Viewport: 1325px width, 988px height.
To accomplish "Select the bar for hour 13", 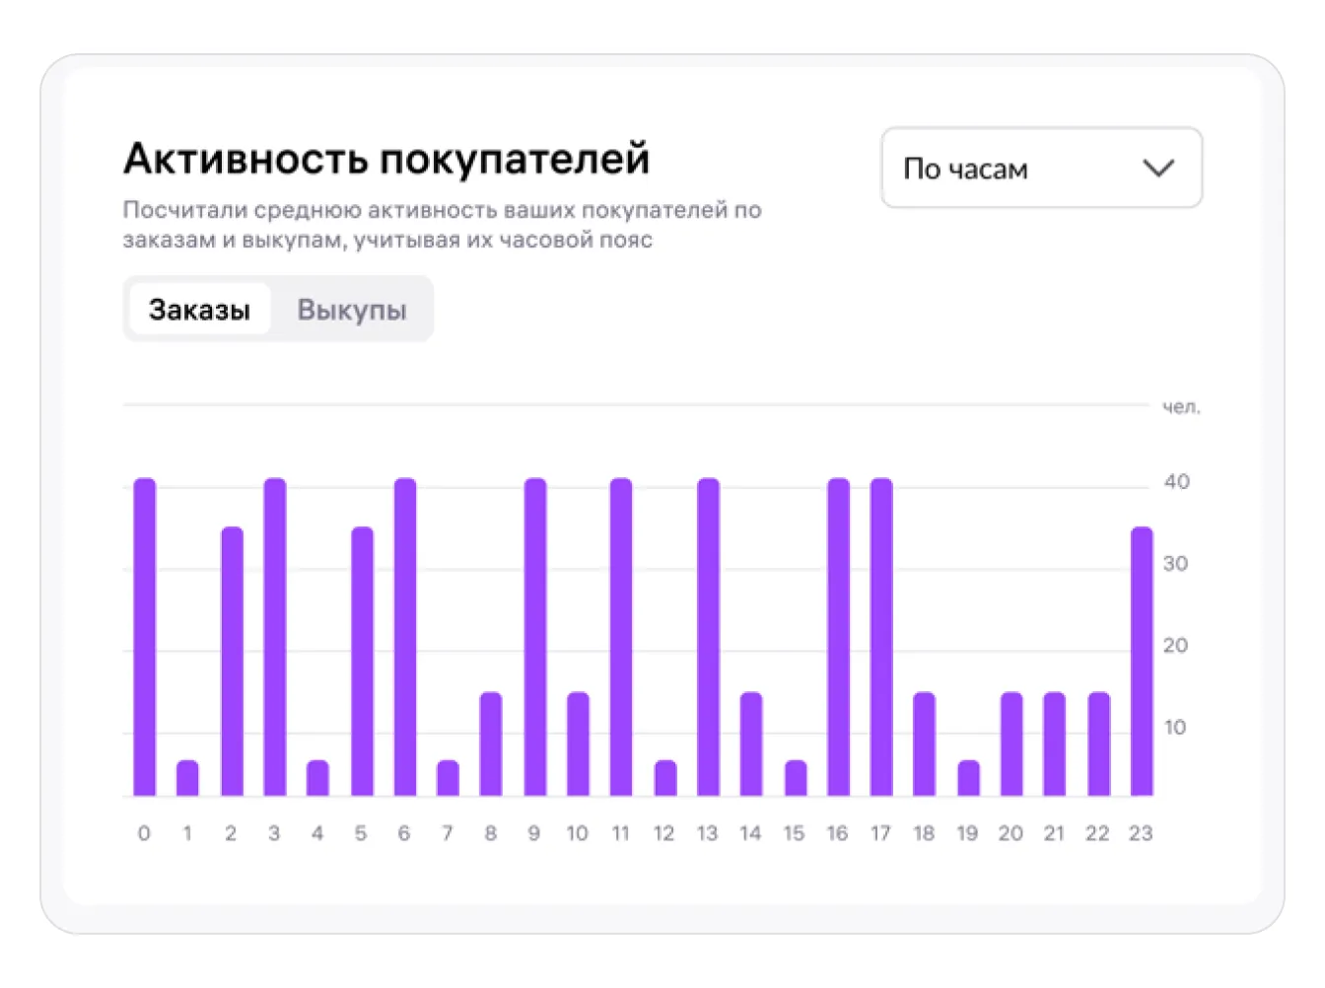I will tap(708, 637).
